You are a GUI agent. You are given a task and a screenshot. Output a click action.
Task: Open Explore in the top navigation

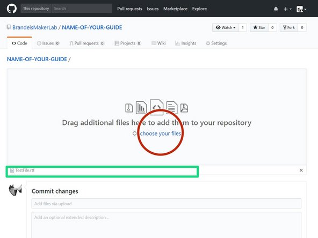tap(200, 9)
